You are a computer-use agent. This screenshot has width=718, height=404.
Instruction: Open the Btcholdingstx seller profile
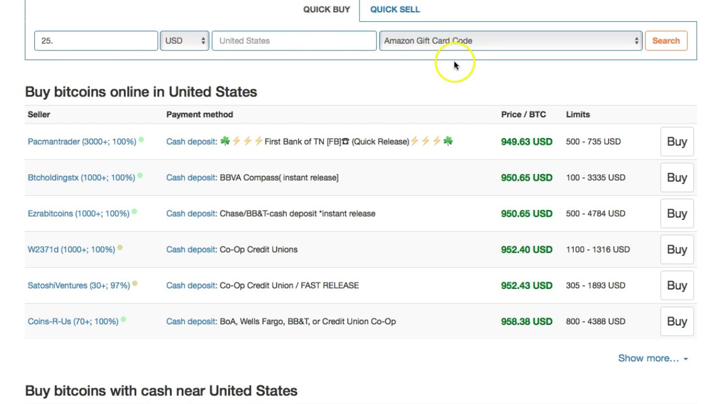click(x=81, y=178)
